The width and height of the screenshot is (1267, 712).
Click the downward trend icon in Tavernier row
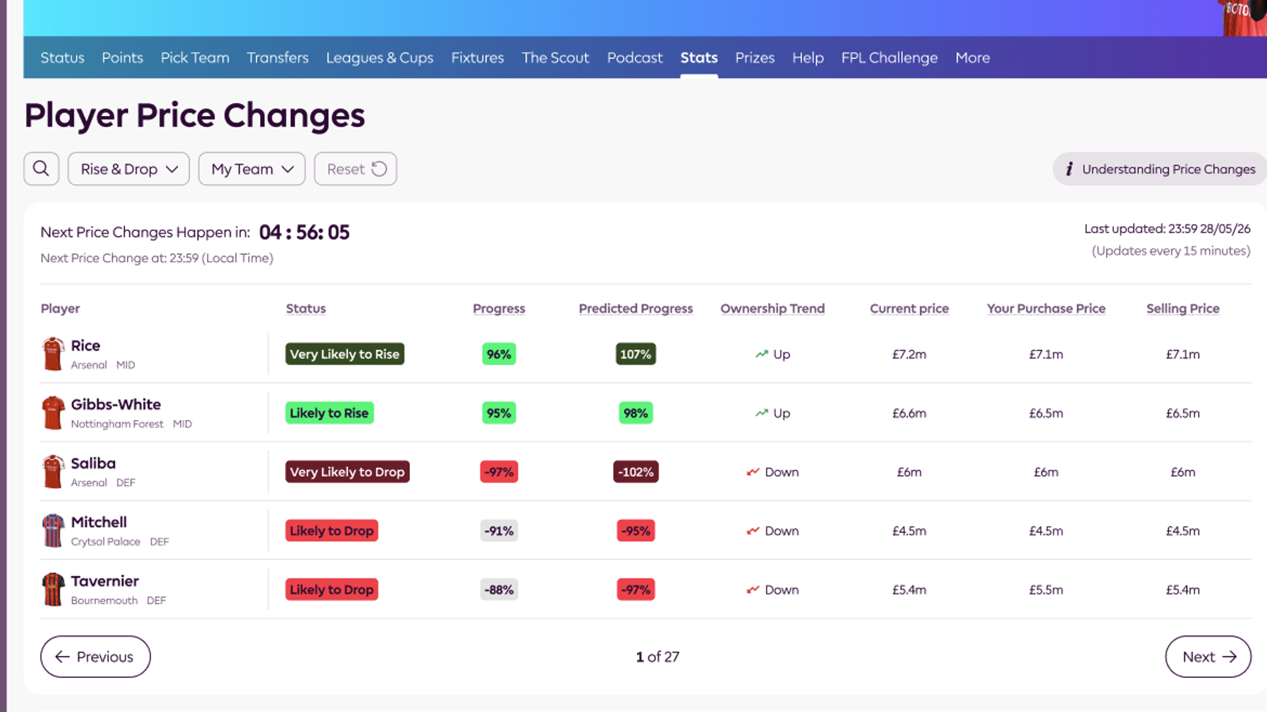(x=753, y=589)
